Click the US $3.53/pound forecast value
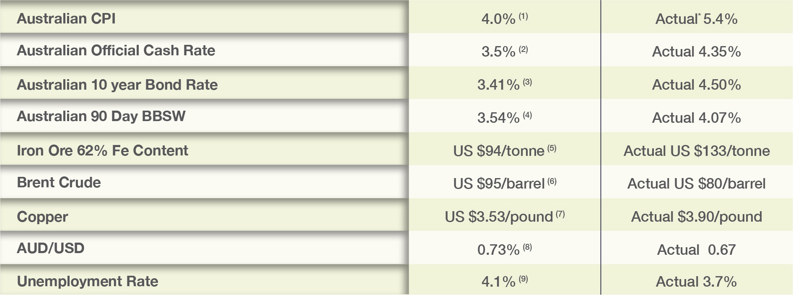 (x=498, y=217)
